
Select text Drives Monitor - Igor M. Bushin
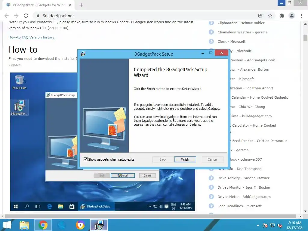pyautogui.click(x=244, y=187)
